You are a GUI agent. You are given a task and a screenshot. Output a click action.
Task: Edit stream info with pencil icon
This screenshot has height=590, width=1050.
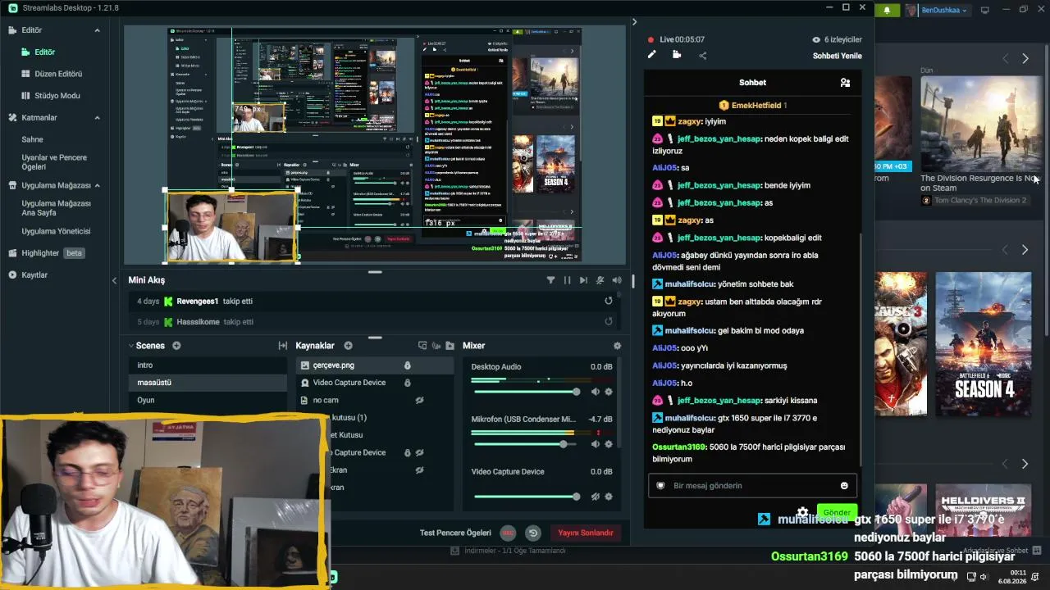[652, 55]
